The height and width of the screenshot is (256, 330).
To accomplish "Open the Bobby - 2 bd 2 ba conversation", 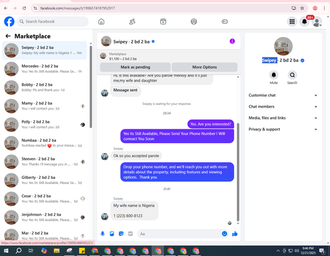I will (45, 87).
